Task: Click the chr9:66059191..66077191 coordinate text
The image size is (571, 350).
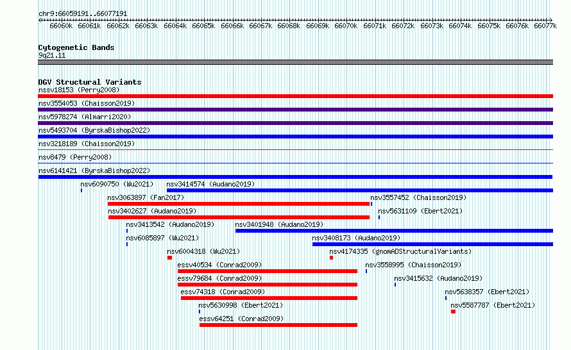Action: pos(83,13)
